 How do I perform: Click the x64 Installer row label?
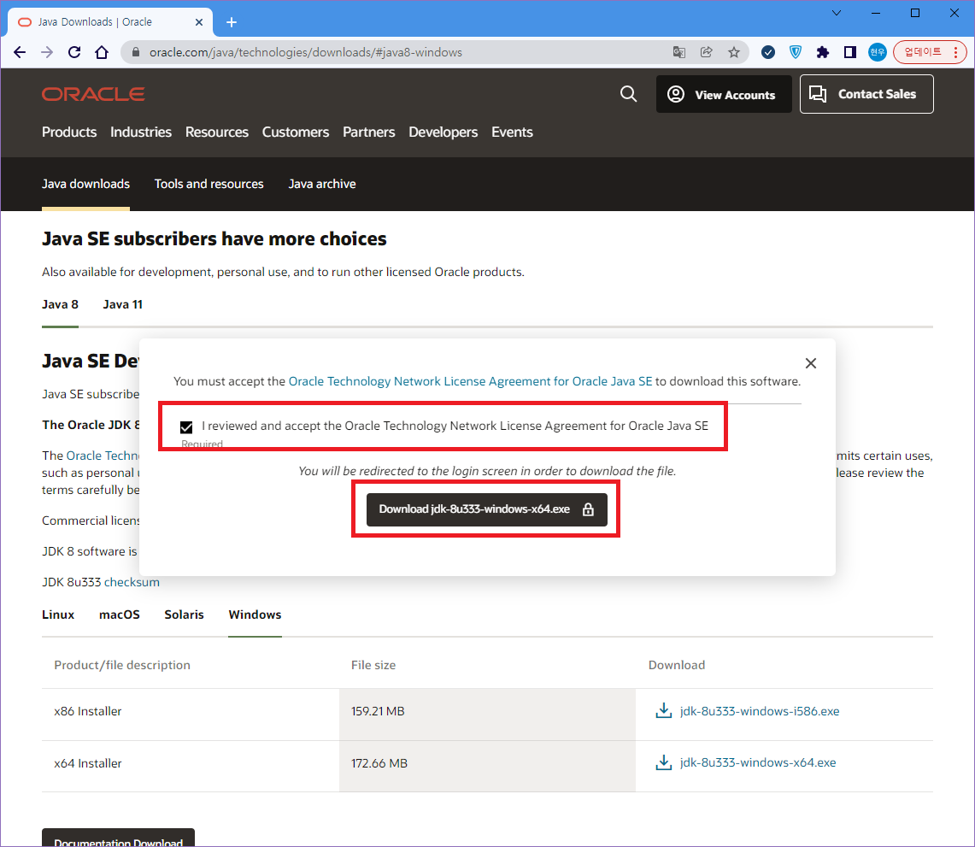point(88,763)
